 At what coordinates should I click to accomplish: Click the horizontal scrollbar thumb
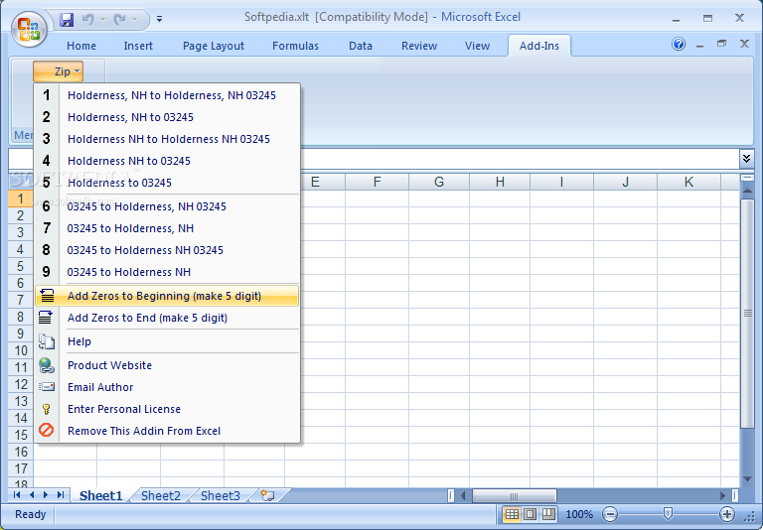(x=515, y=495)
